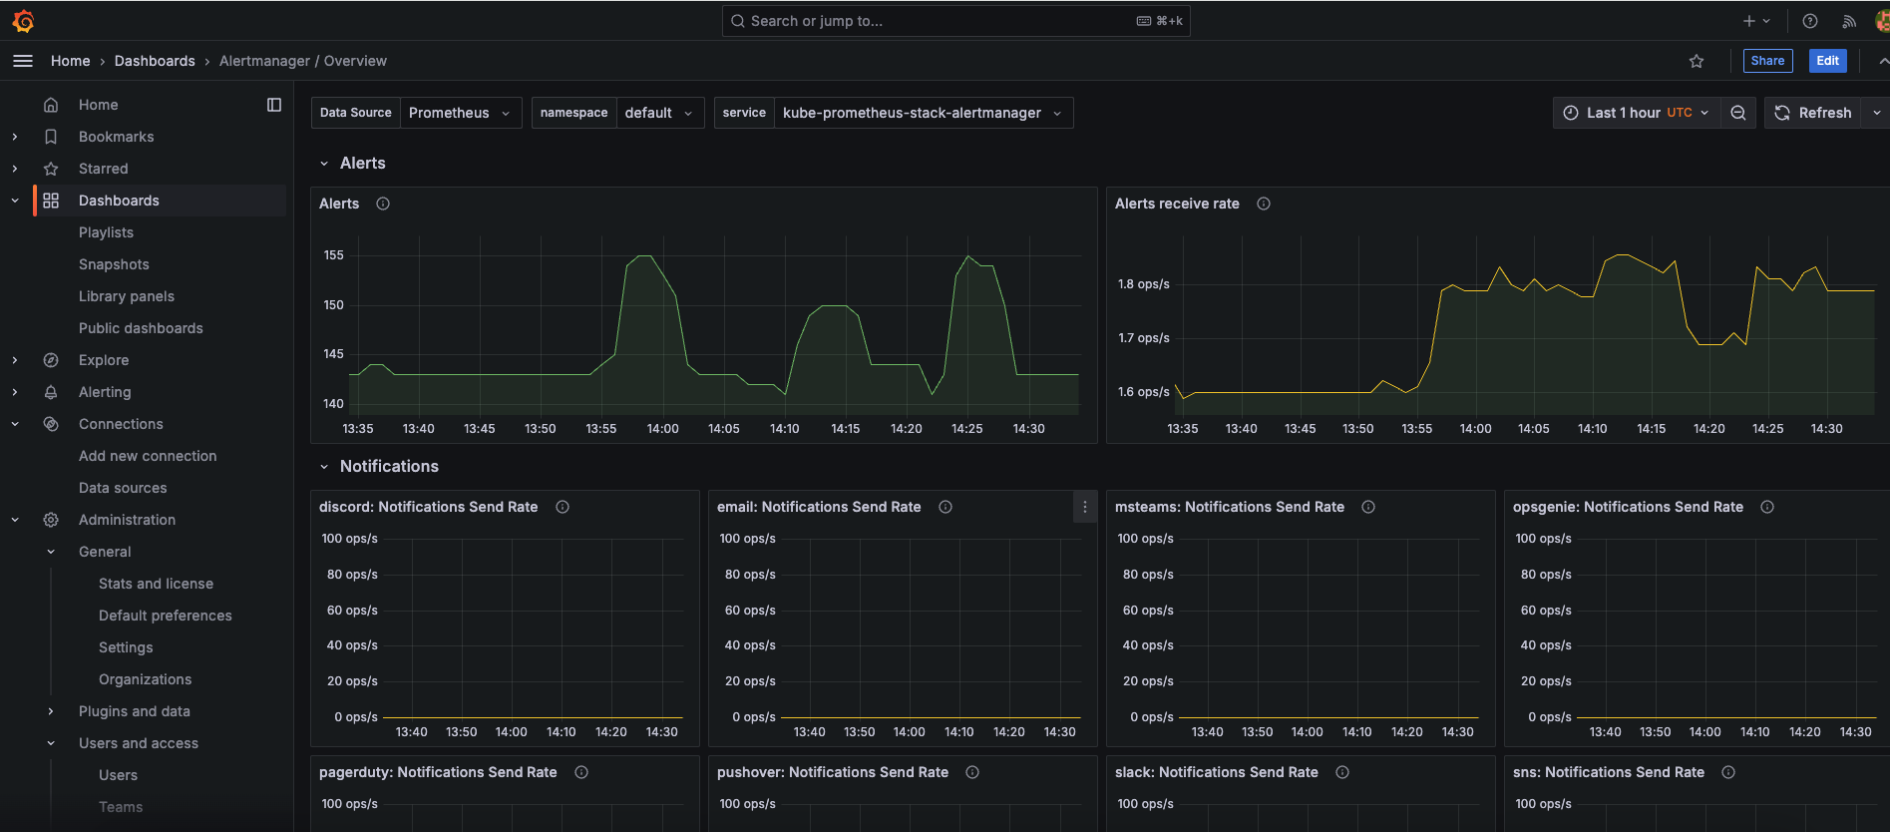
Task: Show info tooltip for Alerts panel
Action: 383,204
